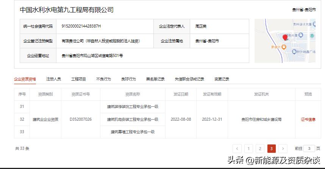Image resolution: width=325 pixels, height=169 pixels.
Task: Click the 贵州设计大厦 map label
Action: [302, 25]
